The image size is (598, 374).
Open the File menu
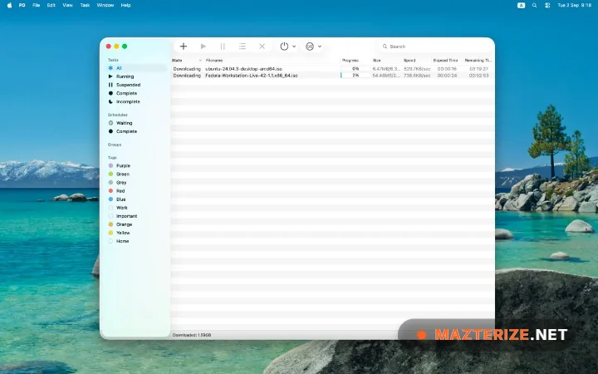[37, 5]
